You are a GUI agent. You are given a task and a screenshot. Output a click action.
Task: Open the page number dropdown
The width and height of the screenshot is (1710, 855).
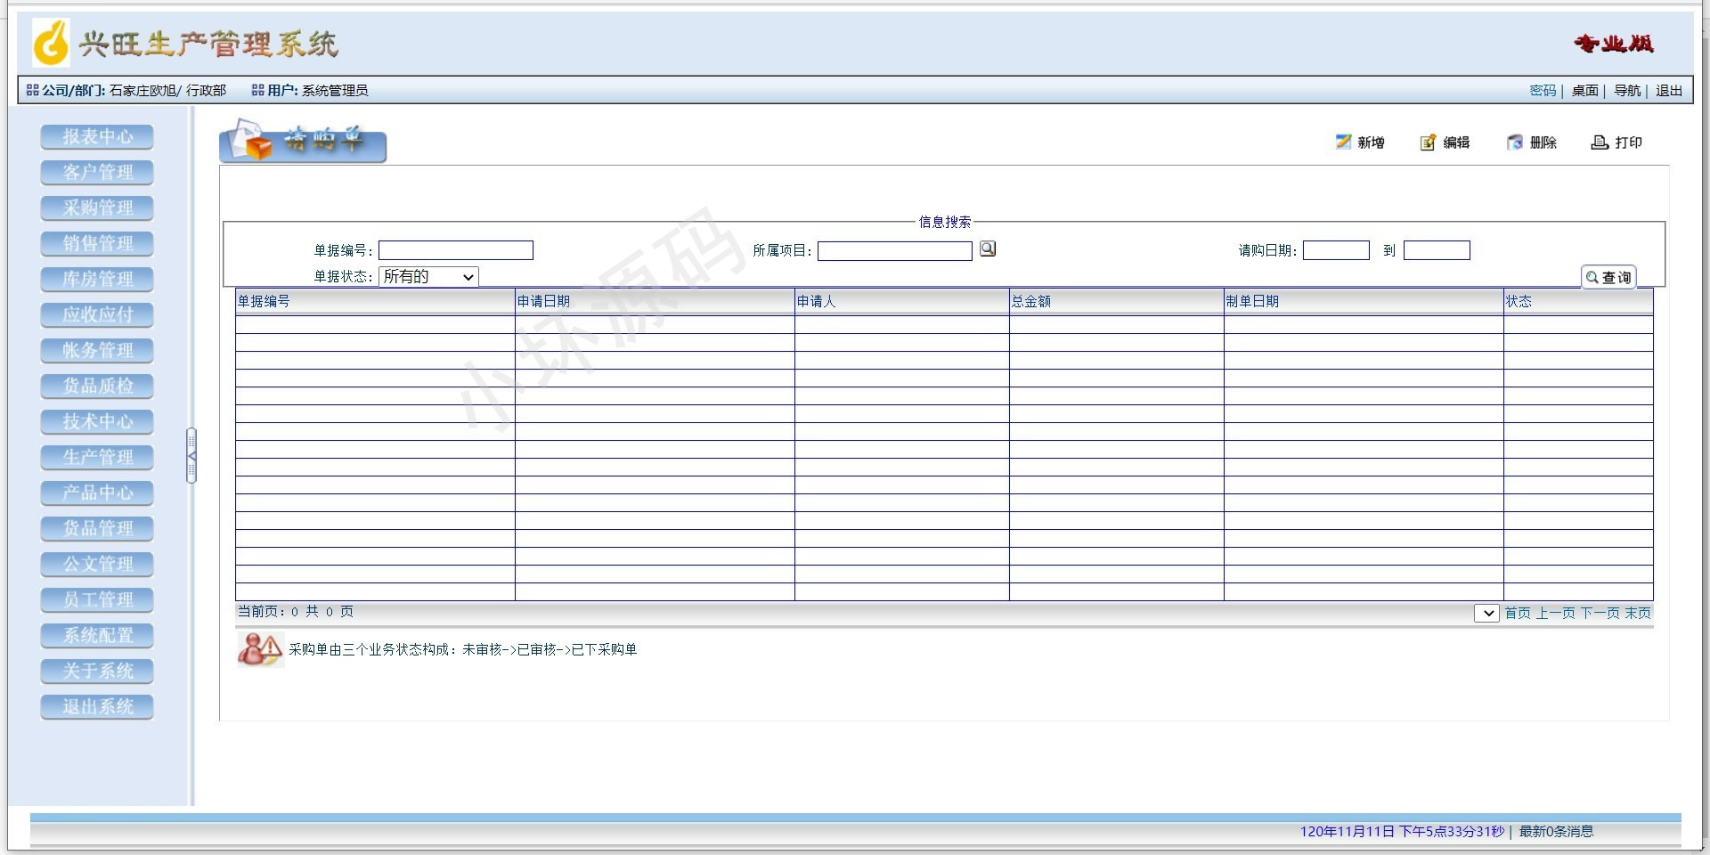pyautogui.click(x=1486, y=613)
